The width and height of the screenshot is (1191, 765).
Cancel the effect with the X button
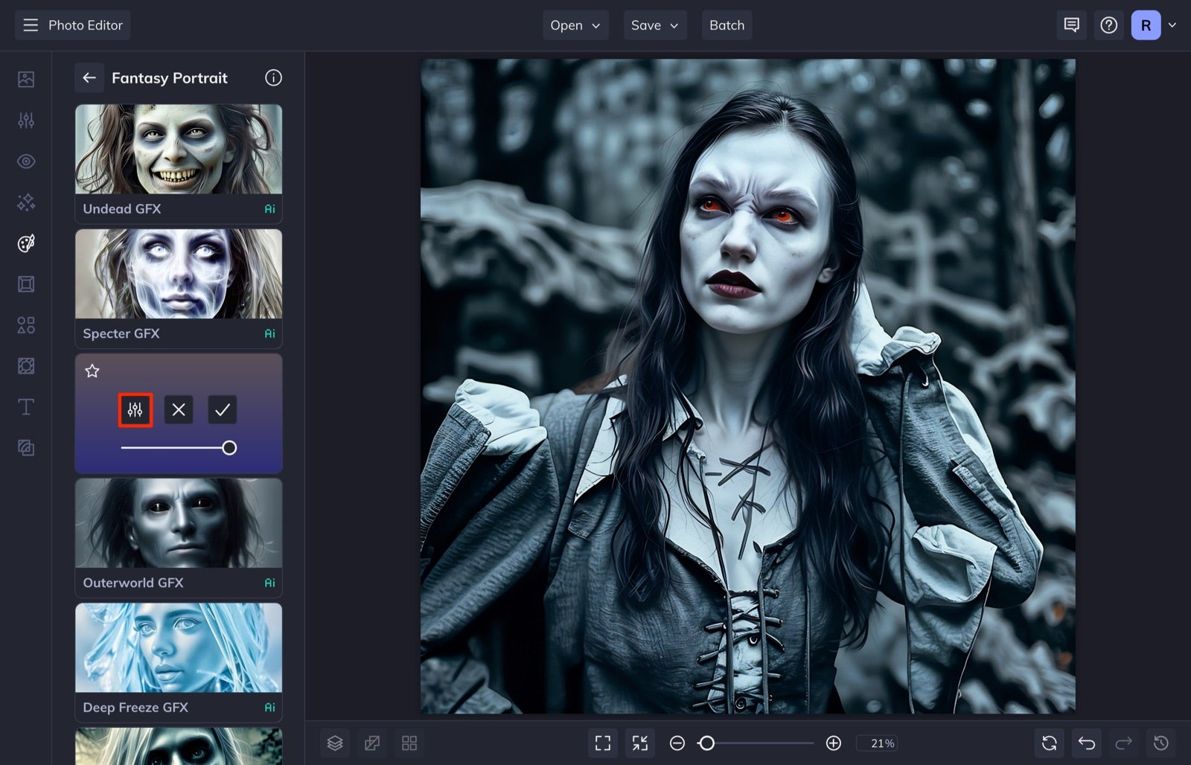click(x=178, y=409)
